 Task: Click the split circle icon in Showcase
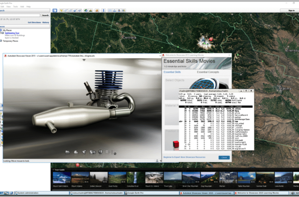[x=100, y=152]
